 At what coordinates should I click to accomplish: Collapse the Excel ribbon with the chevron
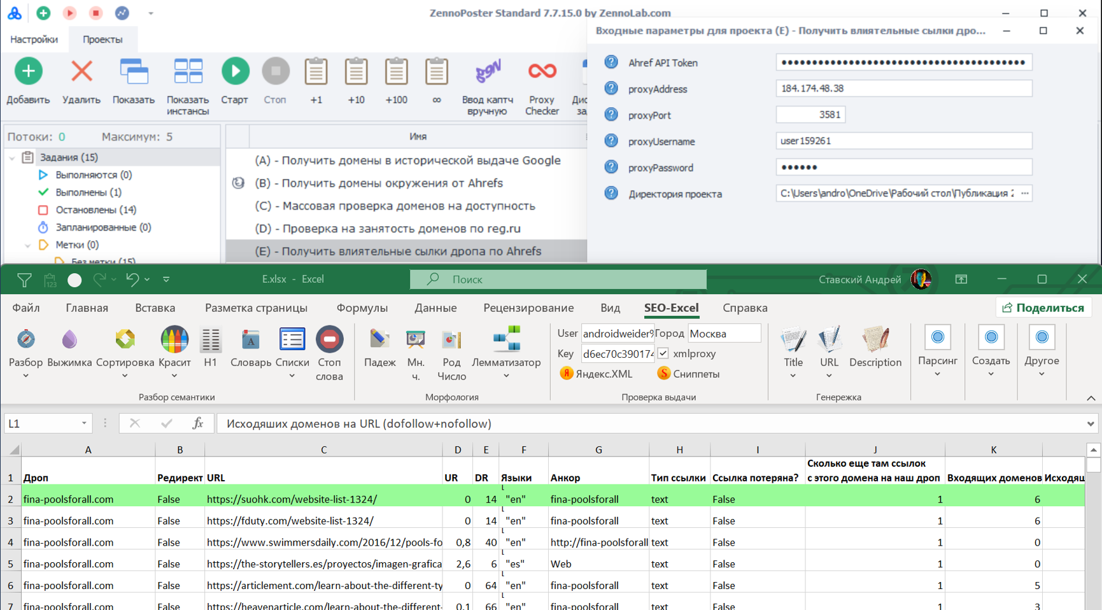(1091, 398)
